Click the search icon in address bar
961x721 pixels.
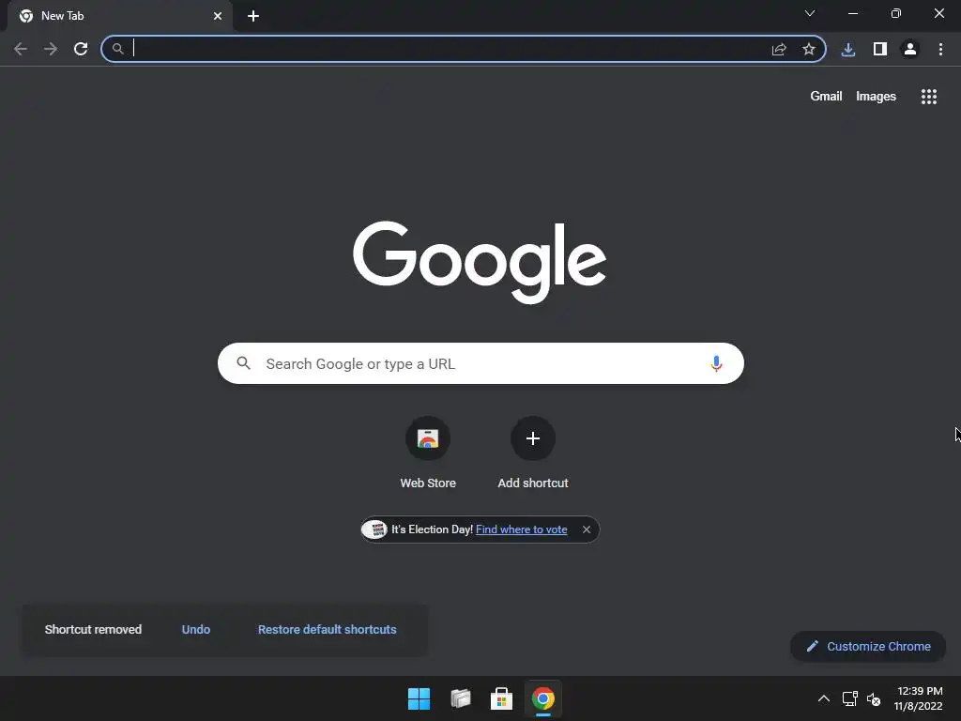pyautogui.click(x=117, y=49)
